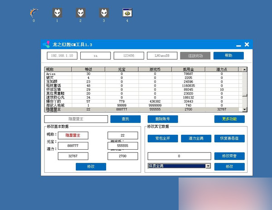Open the 体质全满 dropdown arrow

pos(208,166)
